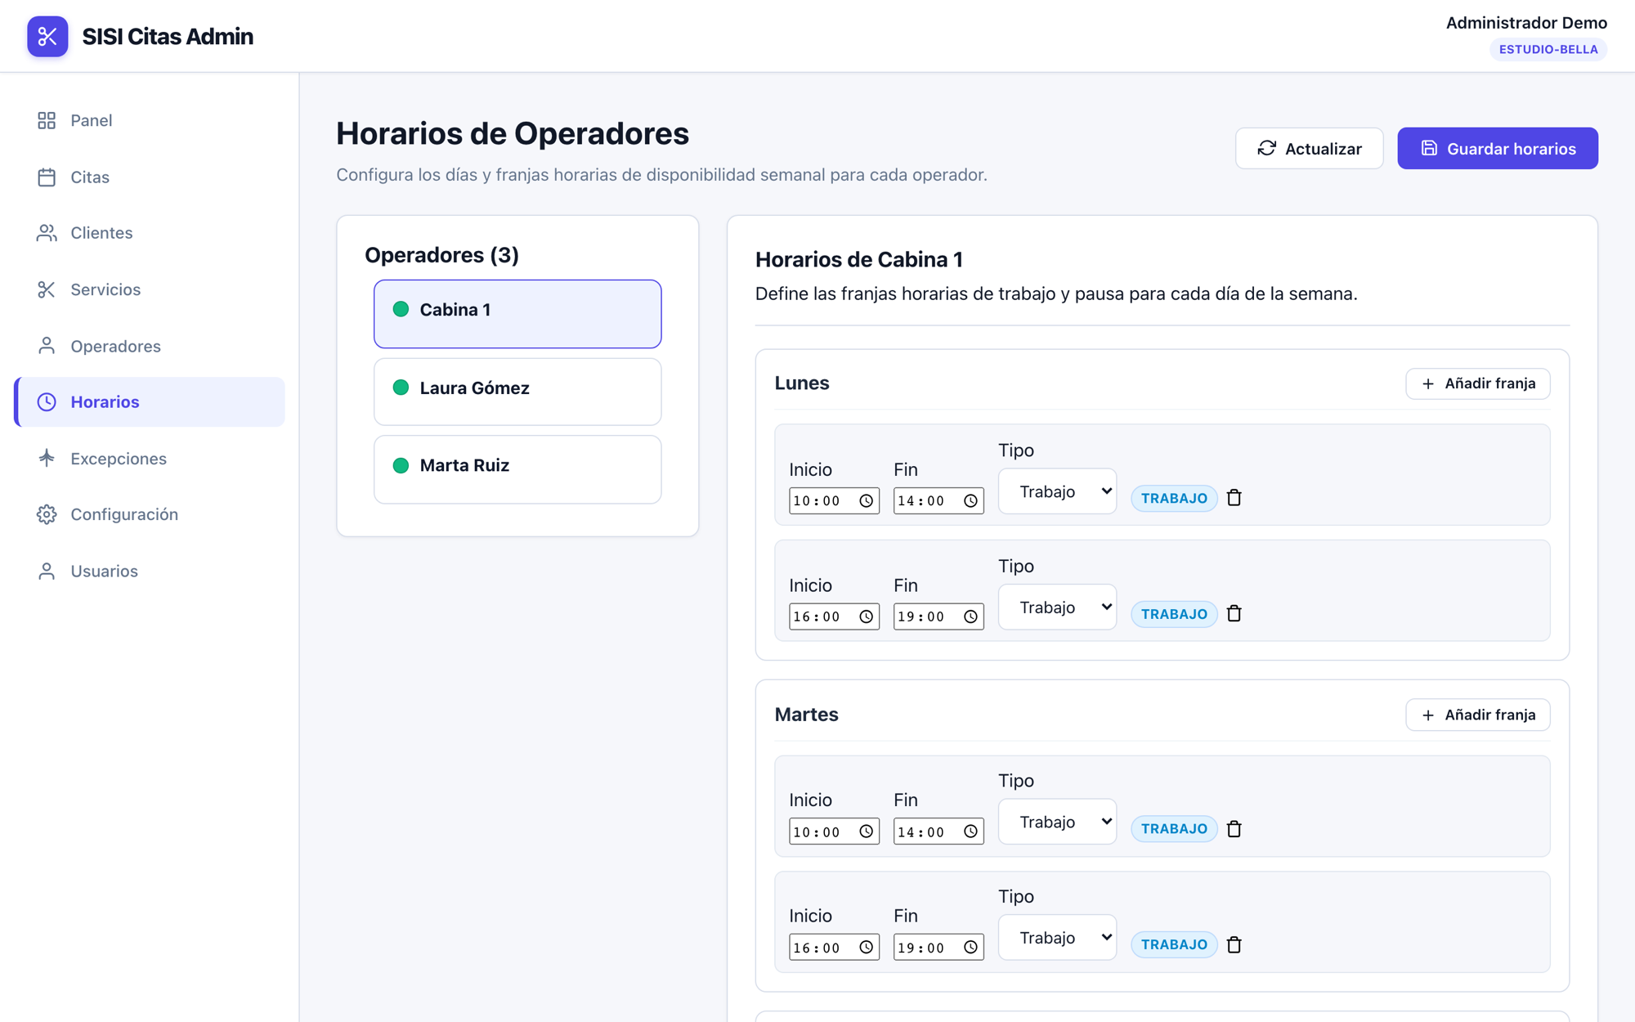Image resolution: width=1635 pixels, height=1022 pixels.
Task: Delete the Martes 10:00–14:00 slot
Action: [x=1234, y=829]
